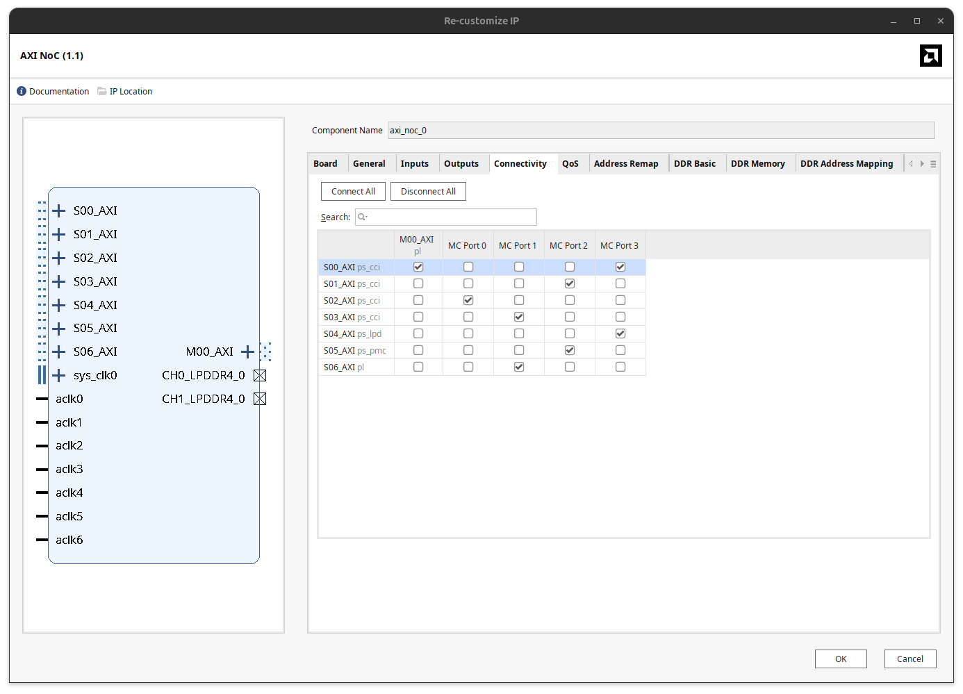
Task: Uncheck S01_AXI MC Port 2 checkbox
Action: click(570, 283)
